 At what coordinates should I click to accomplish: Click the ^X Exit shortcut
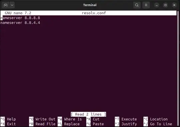click(8, 124)
